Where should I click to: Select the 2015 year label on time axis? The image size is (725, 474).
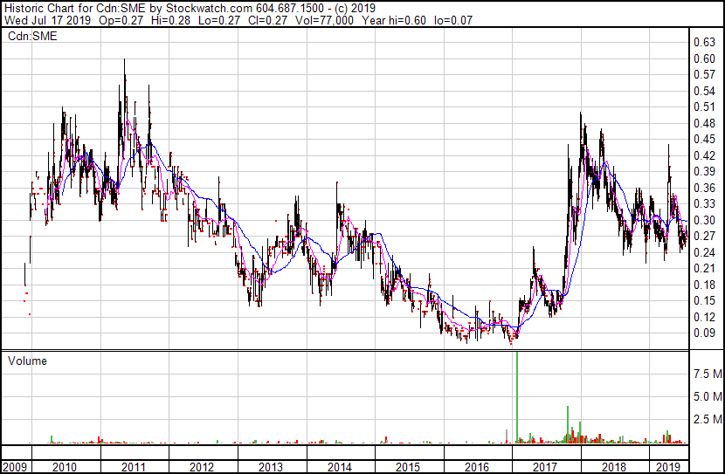tap(408, 467)
